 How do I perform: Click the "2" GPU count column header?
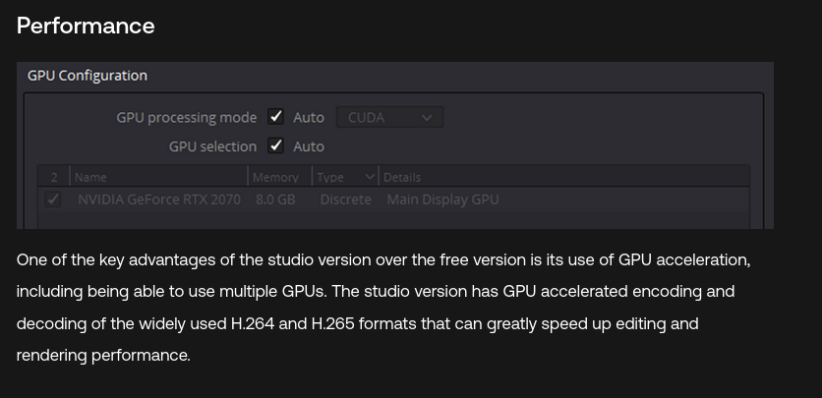[x=54, y=178]
